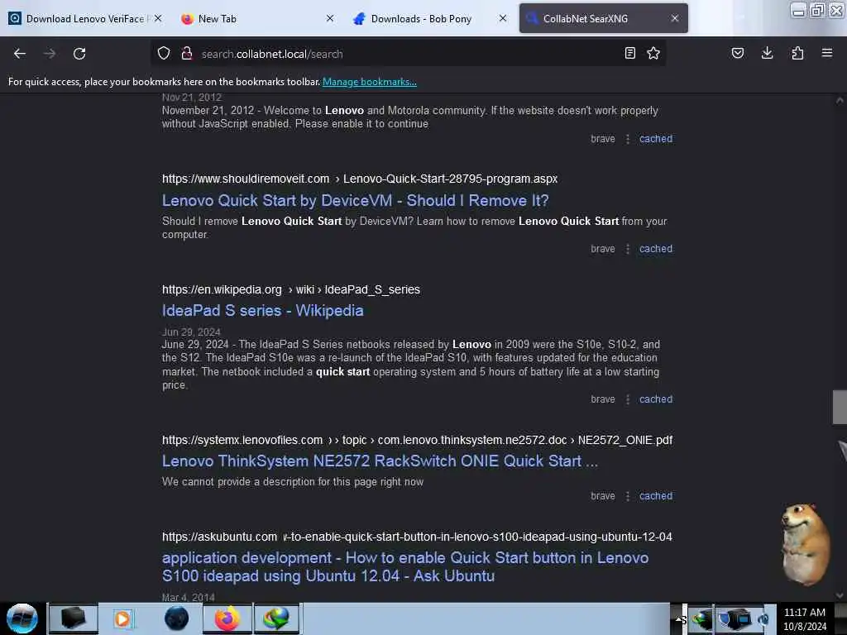Open cached link for Wikipedia IdeaPad result

click(x=656, y=399)
